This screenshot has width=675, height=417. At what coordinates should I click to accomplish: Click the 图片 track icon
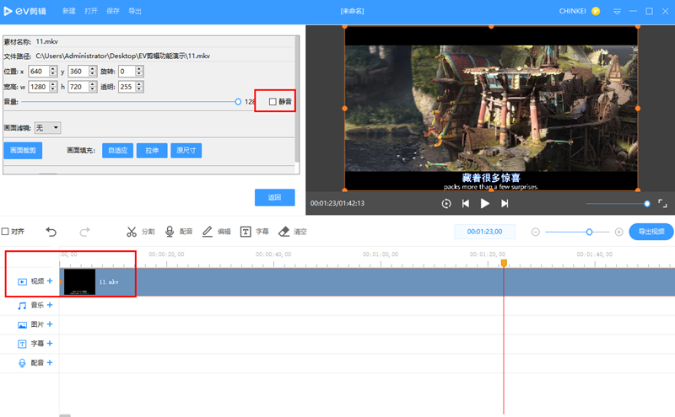22,324
